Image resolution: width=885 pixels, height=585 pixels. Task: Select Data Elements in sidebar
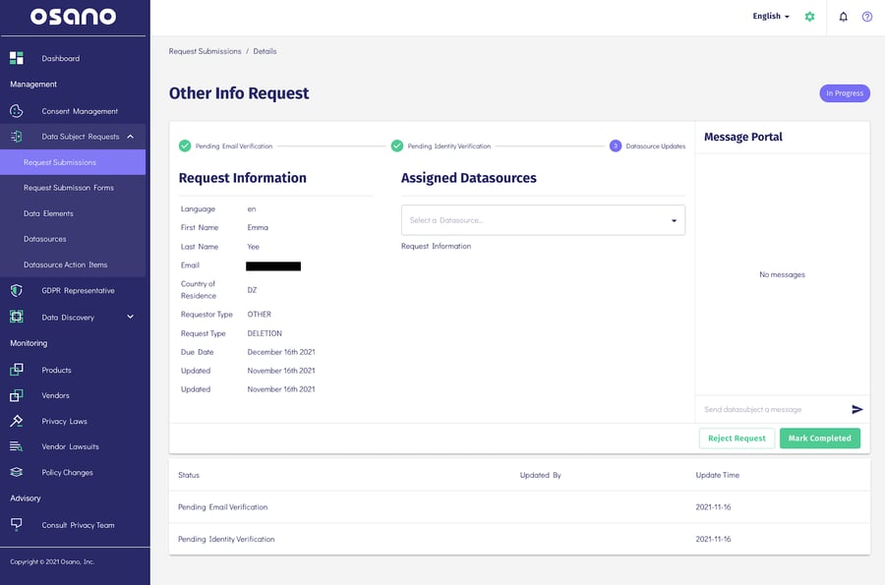pos(49,213)
